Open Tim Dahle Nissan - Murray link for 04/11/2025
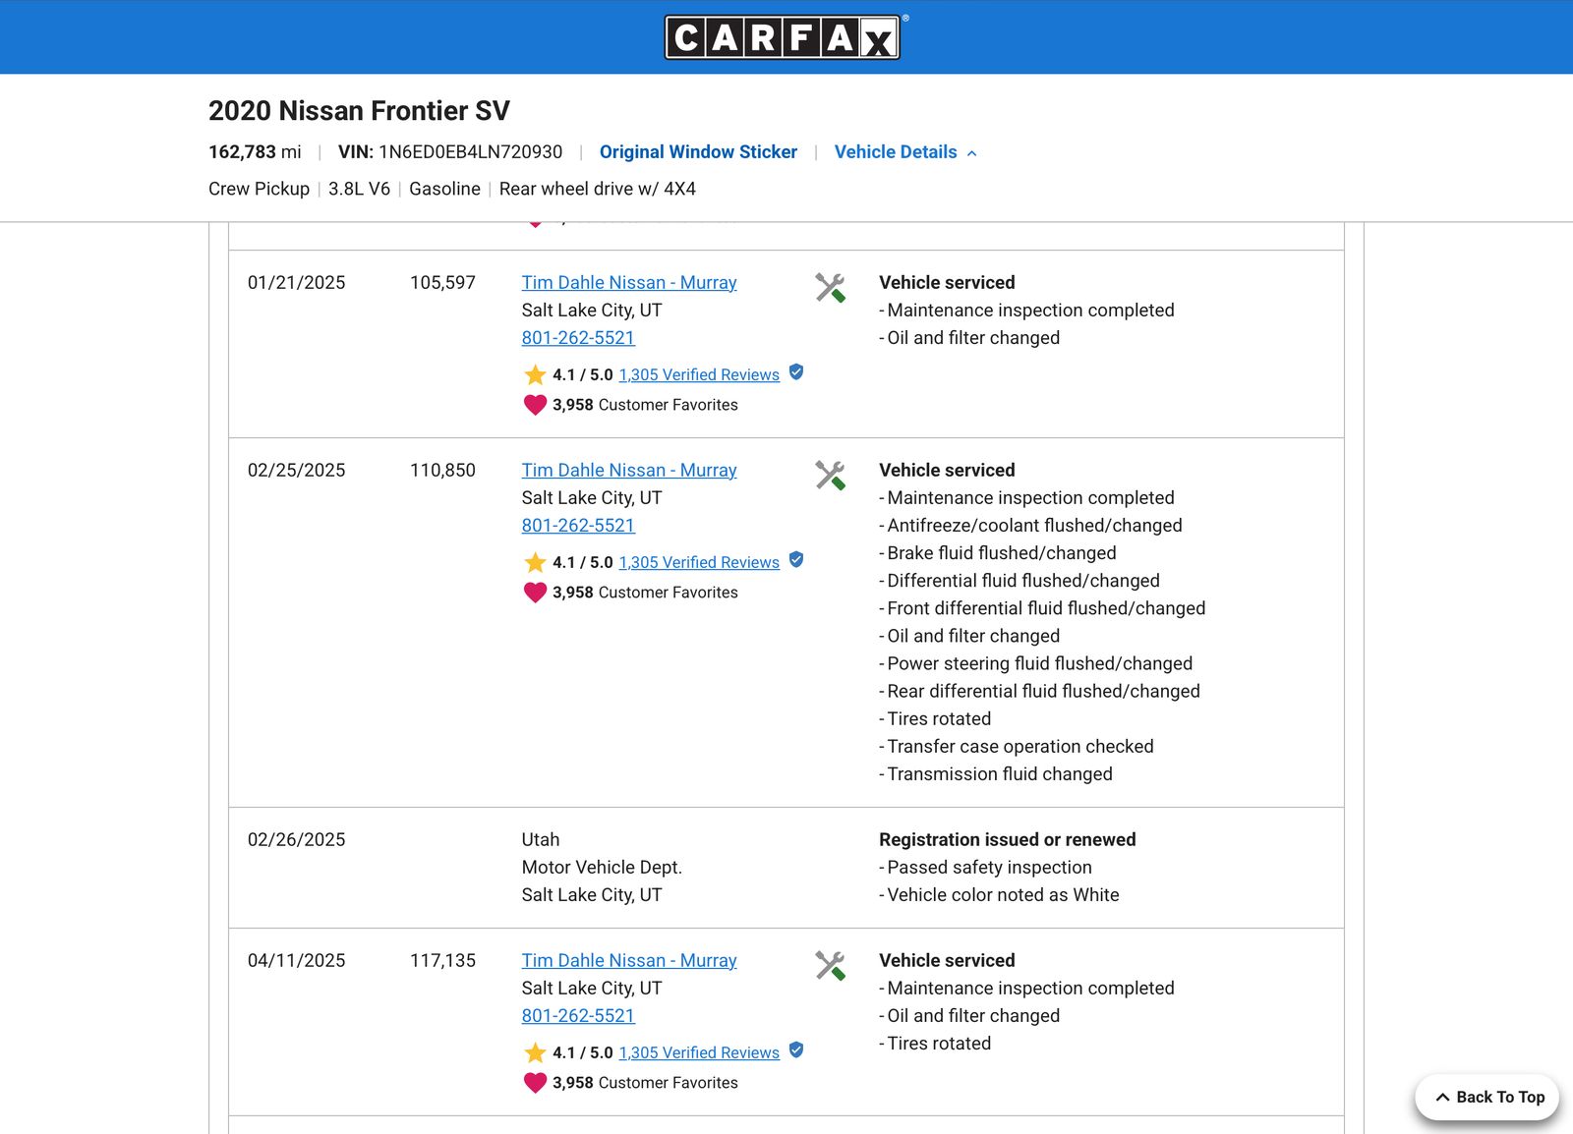The image size is (1573, 1134). point(629,961)
